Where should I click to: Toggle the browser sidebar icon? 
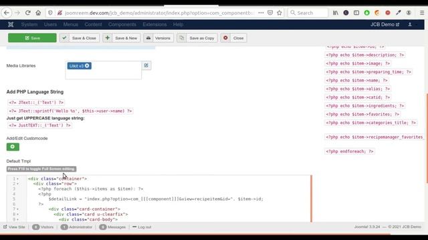[x=356, y=13]
